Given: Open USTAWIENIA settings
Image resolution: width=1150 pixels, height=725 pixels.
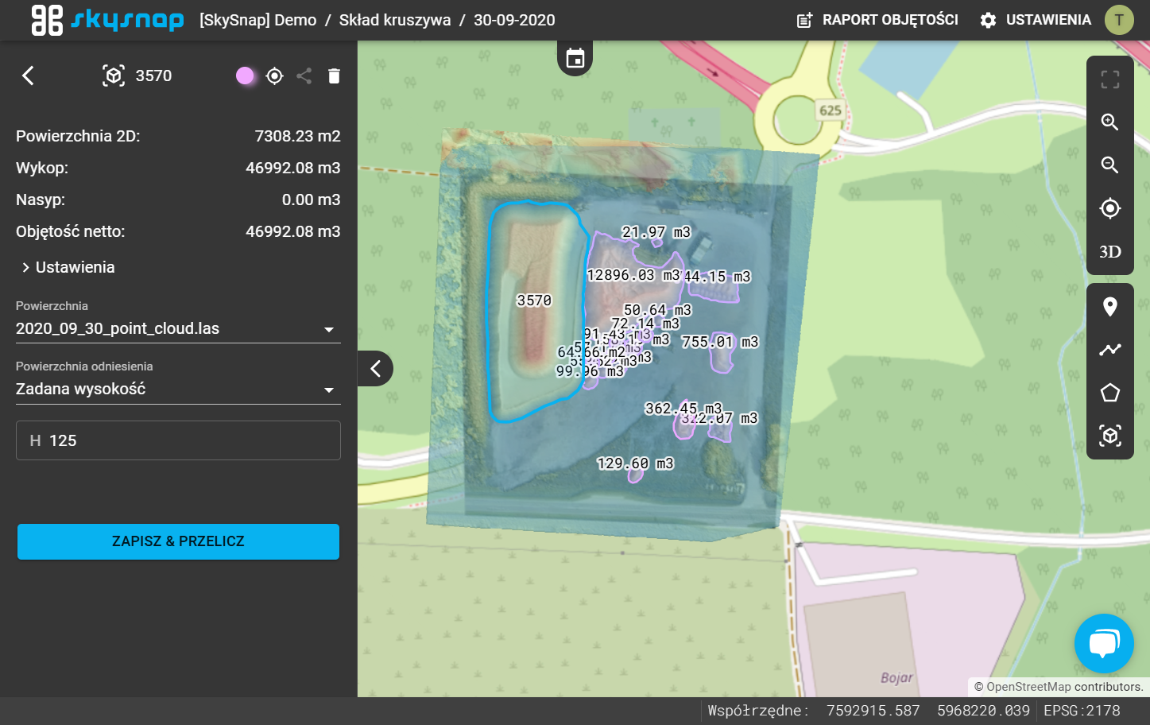Looking at the screenshot, I should click(1036, 20).
